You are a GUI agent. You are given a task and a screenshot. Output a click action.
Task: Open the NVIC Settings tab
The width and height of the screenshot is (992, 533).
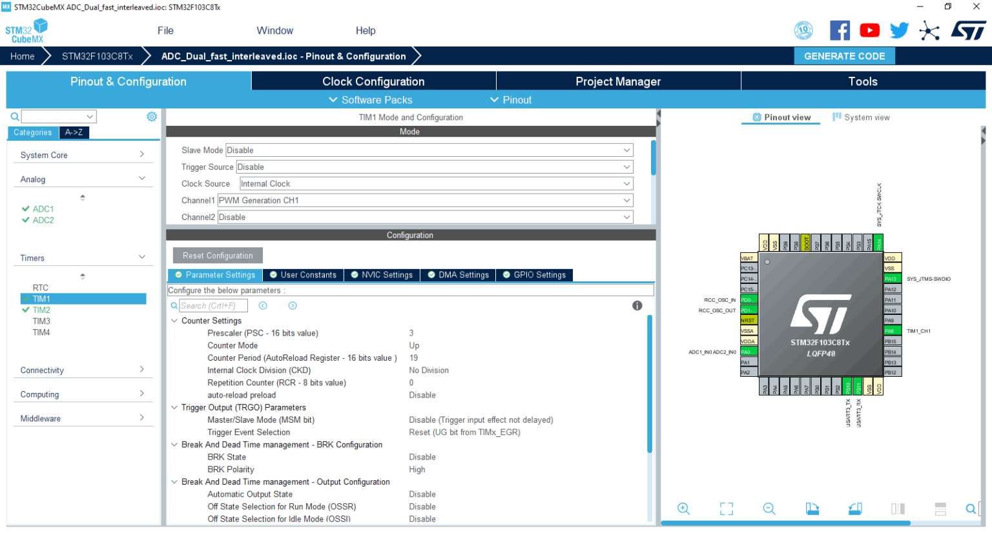pyautogui.click(x=382, y=275)
